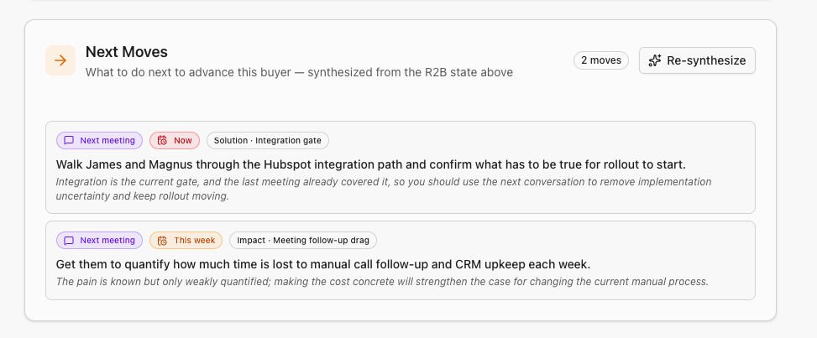Click chat bubble icon in first Next meeting tag
Screen dimensions: 817x338
click(69, 141)
